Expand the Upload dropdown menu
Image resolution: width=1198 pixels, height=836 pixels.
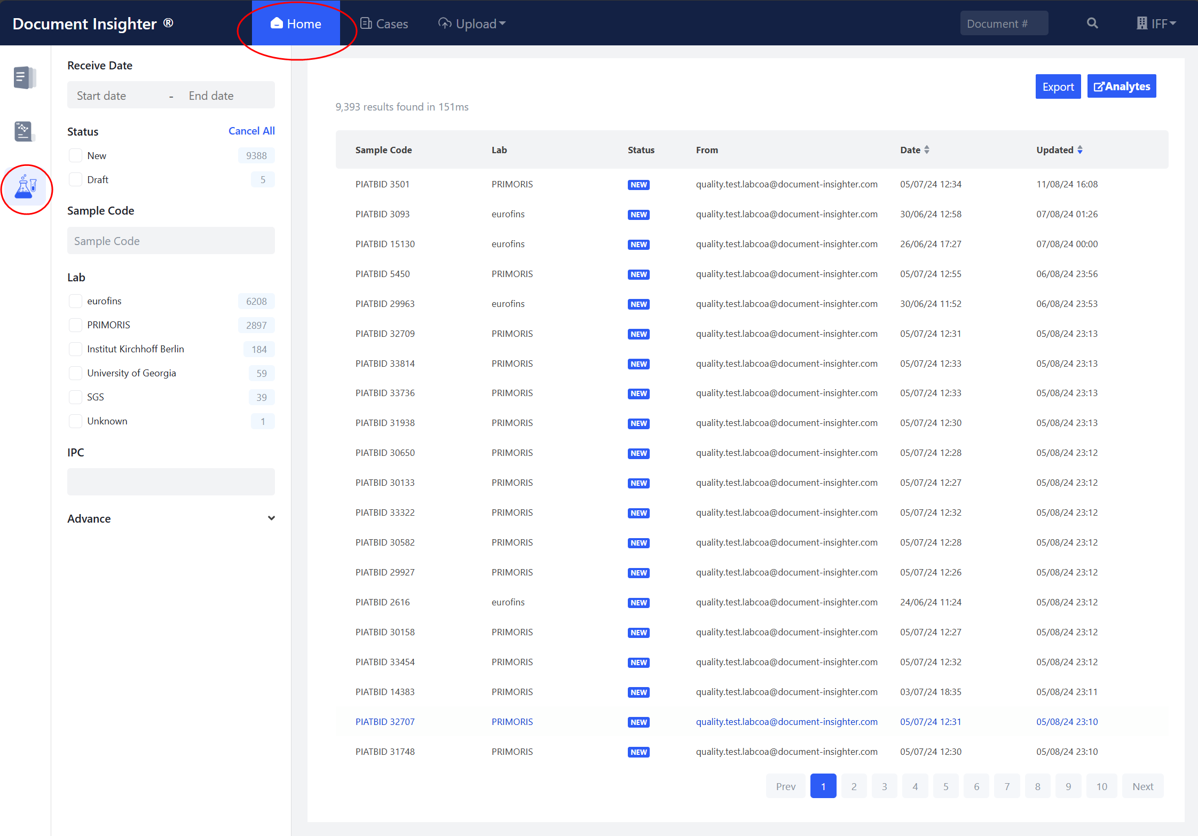pos(472,23)
